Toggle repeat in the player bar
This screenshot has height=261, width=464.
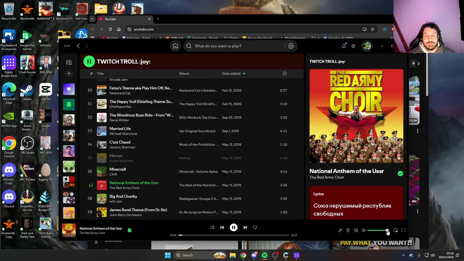click(x=255, y=227)
